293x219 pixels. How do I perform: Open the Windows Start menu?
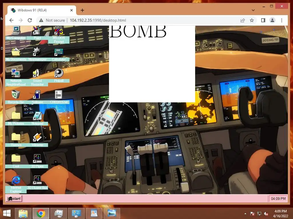pos(7,213)
